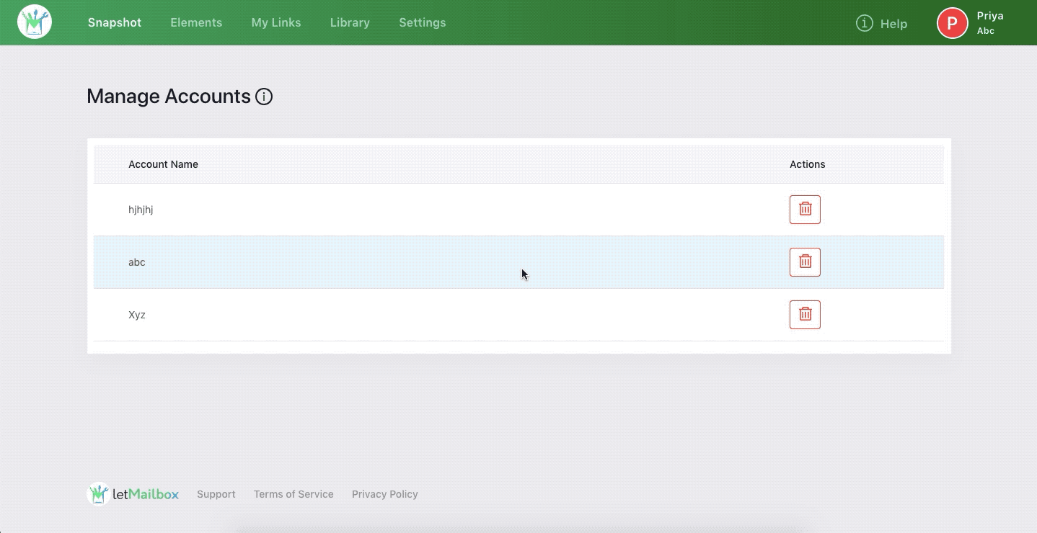Viewport: 1037px width, 533px height.
Task: Open the Terms of Service link
Action: click(294, 494)
